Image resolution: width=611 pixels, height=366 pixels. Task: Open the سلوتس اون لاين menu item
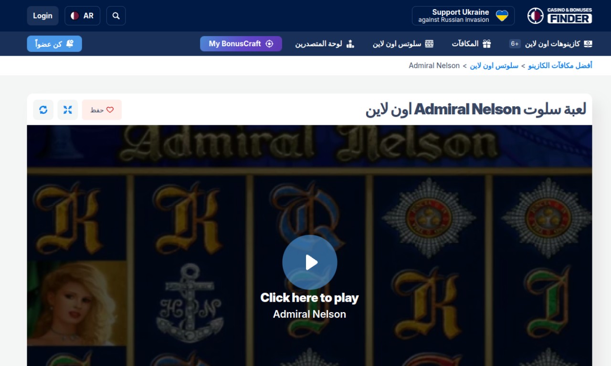(403, 44)
